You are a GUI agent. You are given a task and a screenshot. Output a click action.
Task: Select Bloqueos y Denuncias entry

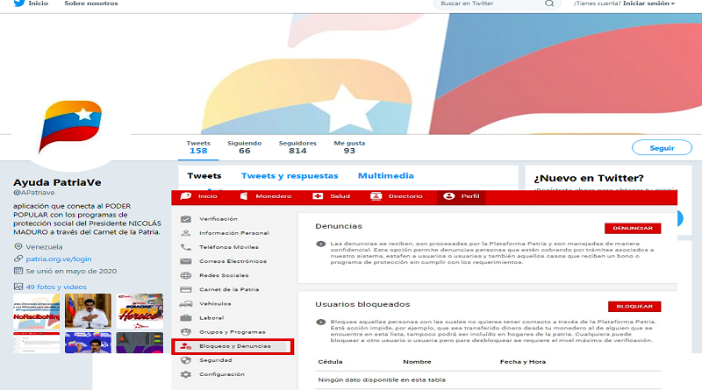[x=233, y=346]
